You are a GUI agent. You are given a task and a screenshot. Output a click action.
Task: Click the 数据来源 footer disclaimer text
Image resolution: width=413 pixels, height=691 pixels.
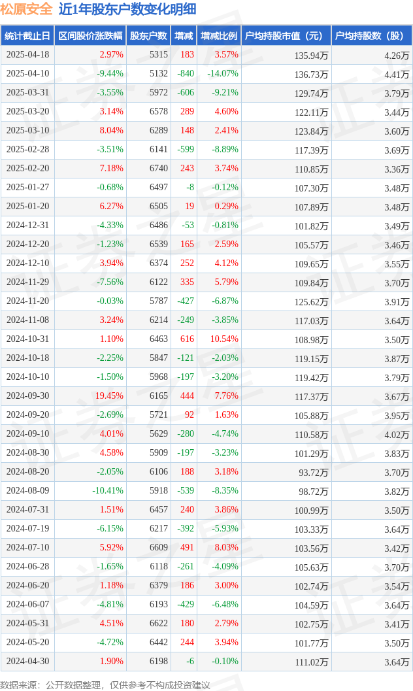(x=105, y=684)
